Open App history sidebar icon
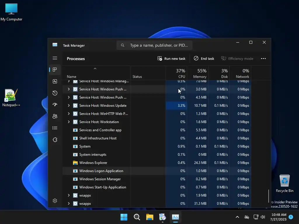Image resolution: width=299 pixels, height=224 pixels. [55, 93]
